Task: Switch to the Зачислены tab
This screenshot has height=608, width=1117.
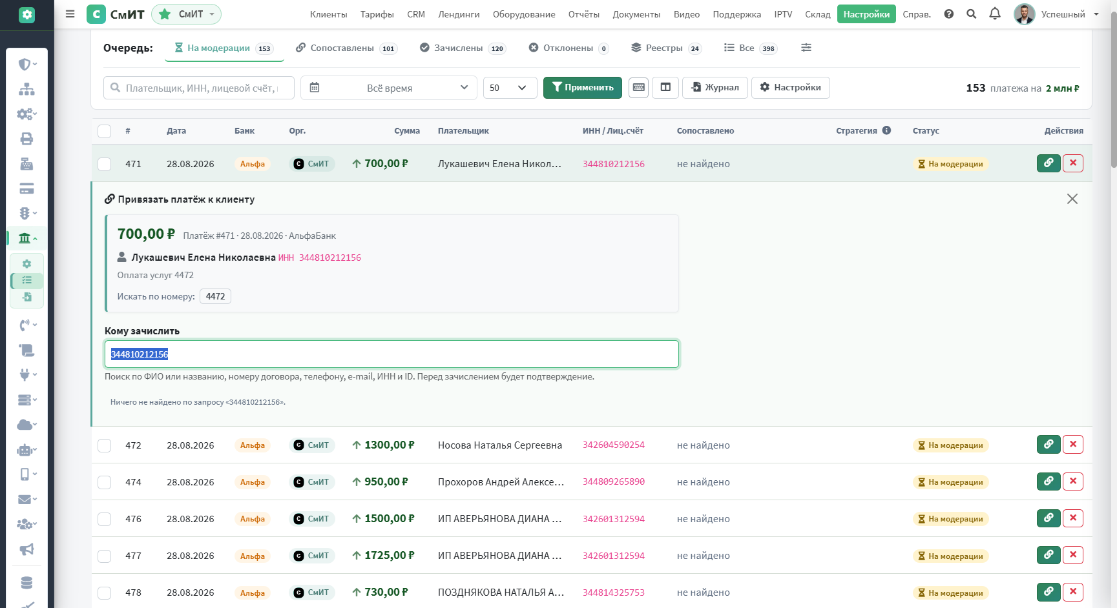Action: coord(462,48)
